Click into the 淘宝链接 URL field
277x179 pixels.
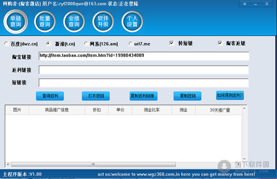coord(144,56)
